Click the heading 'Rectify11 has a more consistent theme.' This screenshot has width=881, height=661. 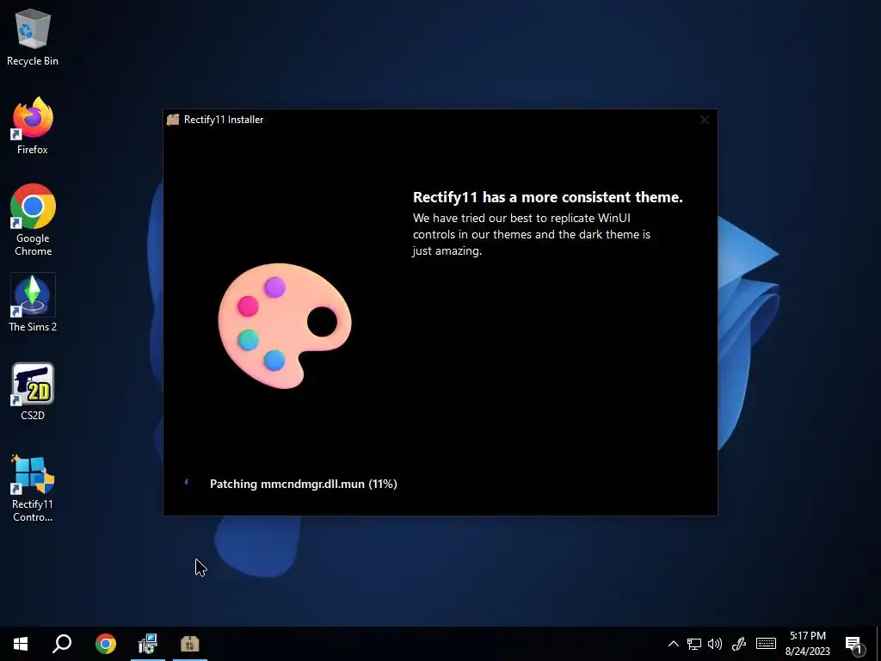[548, 197]
